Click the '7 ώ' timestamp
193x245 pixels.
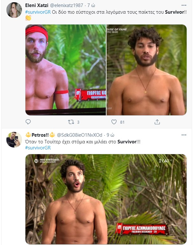click(x=91, y=5)
